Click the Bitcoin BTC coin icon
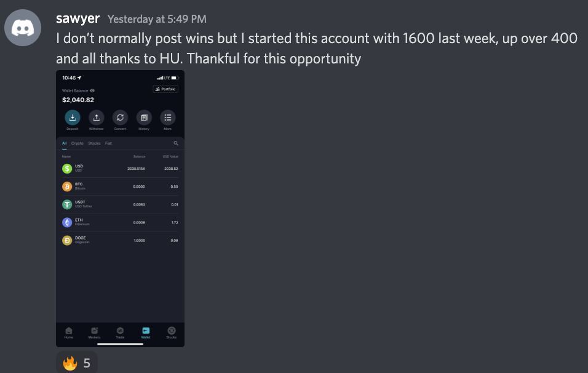 (67, 186)
